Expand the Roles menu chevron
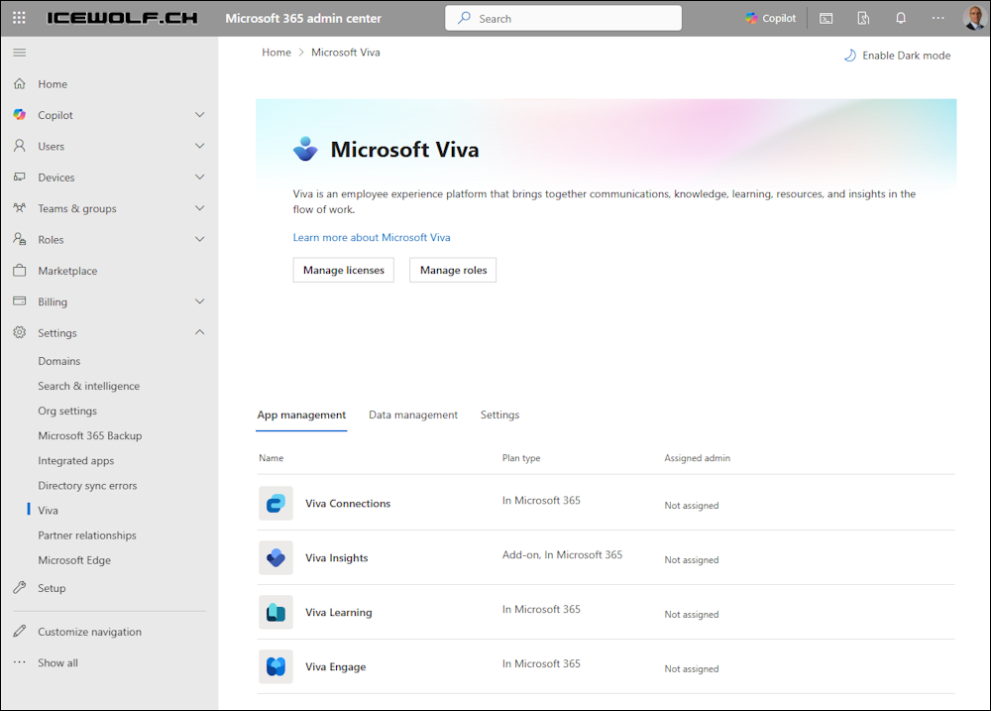This screenshot has width=991, height=711. (200, 239)
